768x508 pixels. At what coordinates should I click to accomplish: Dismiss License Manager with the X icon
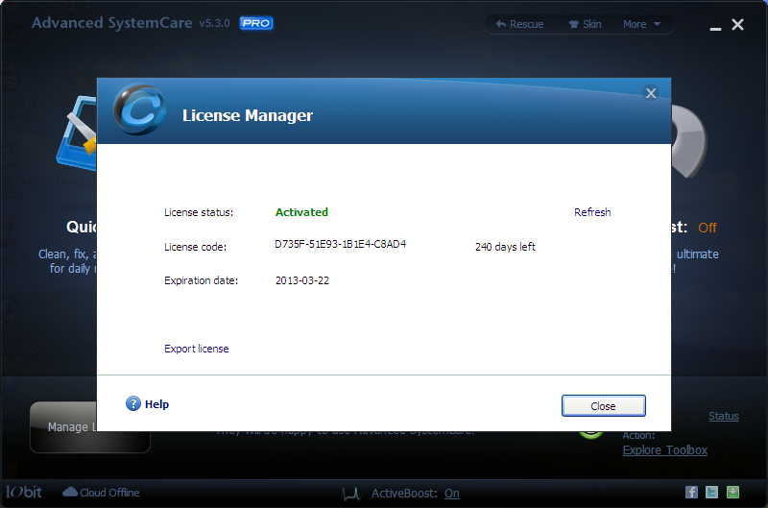[x=651, y=93]
